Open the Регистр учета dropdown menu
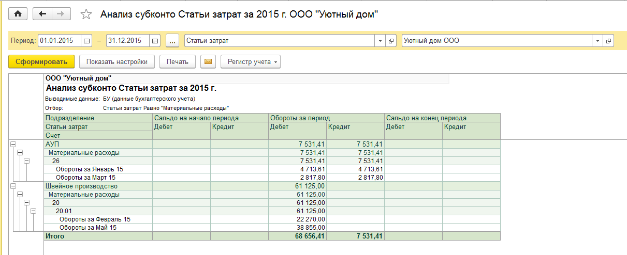Viewport: 627px width, 255px height. pos(251,62)
